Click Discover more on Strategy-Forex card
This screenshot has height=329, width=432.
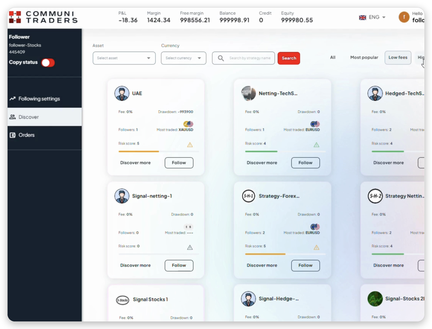(x=262, y=265)
